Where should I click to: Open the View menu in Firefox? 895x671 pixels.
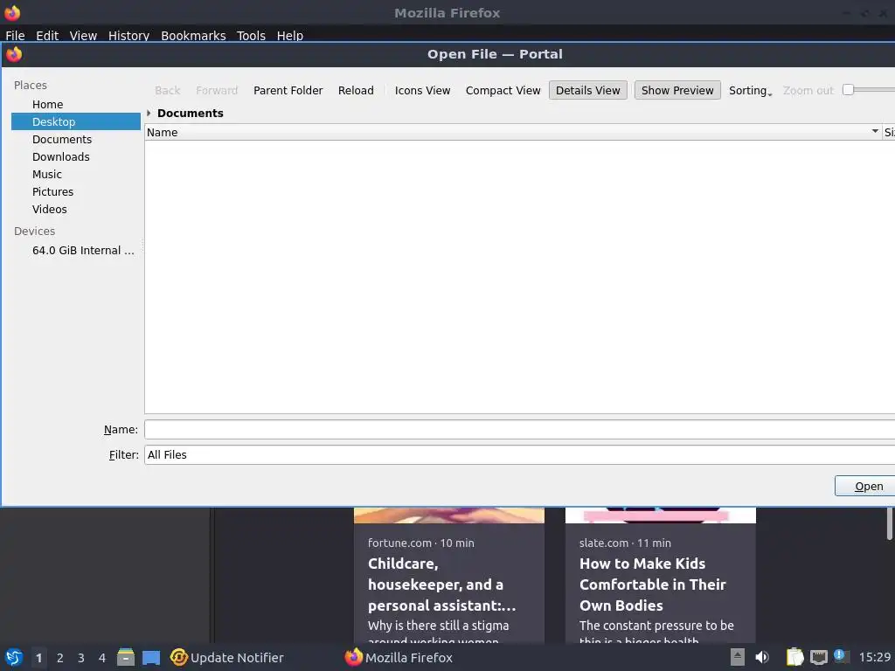(x=83, y=35)
